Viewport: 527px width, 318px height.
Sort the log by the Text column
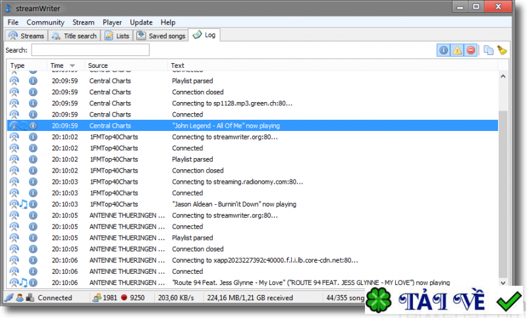177,65
